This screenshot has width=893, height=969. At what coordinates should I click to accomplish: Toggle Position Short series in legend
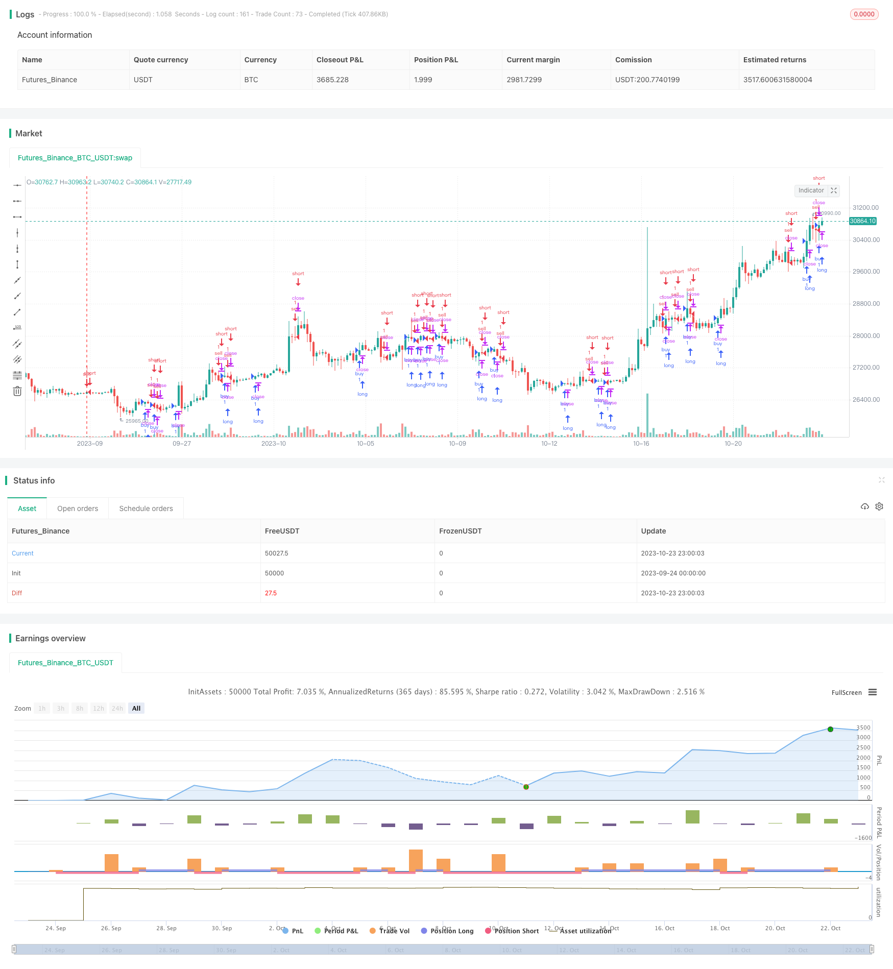[512, 931]
